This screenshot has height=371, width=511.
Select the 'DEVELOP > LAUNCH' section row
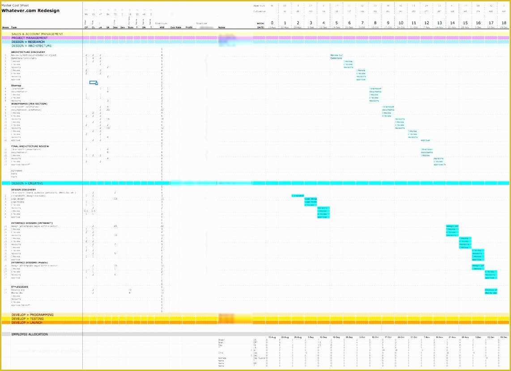[255, 323]
